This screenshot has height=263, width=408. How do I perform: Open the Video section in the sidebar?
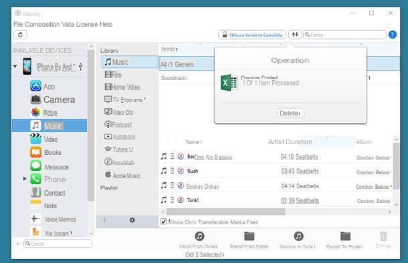point(44,140)
